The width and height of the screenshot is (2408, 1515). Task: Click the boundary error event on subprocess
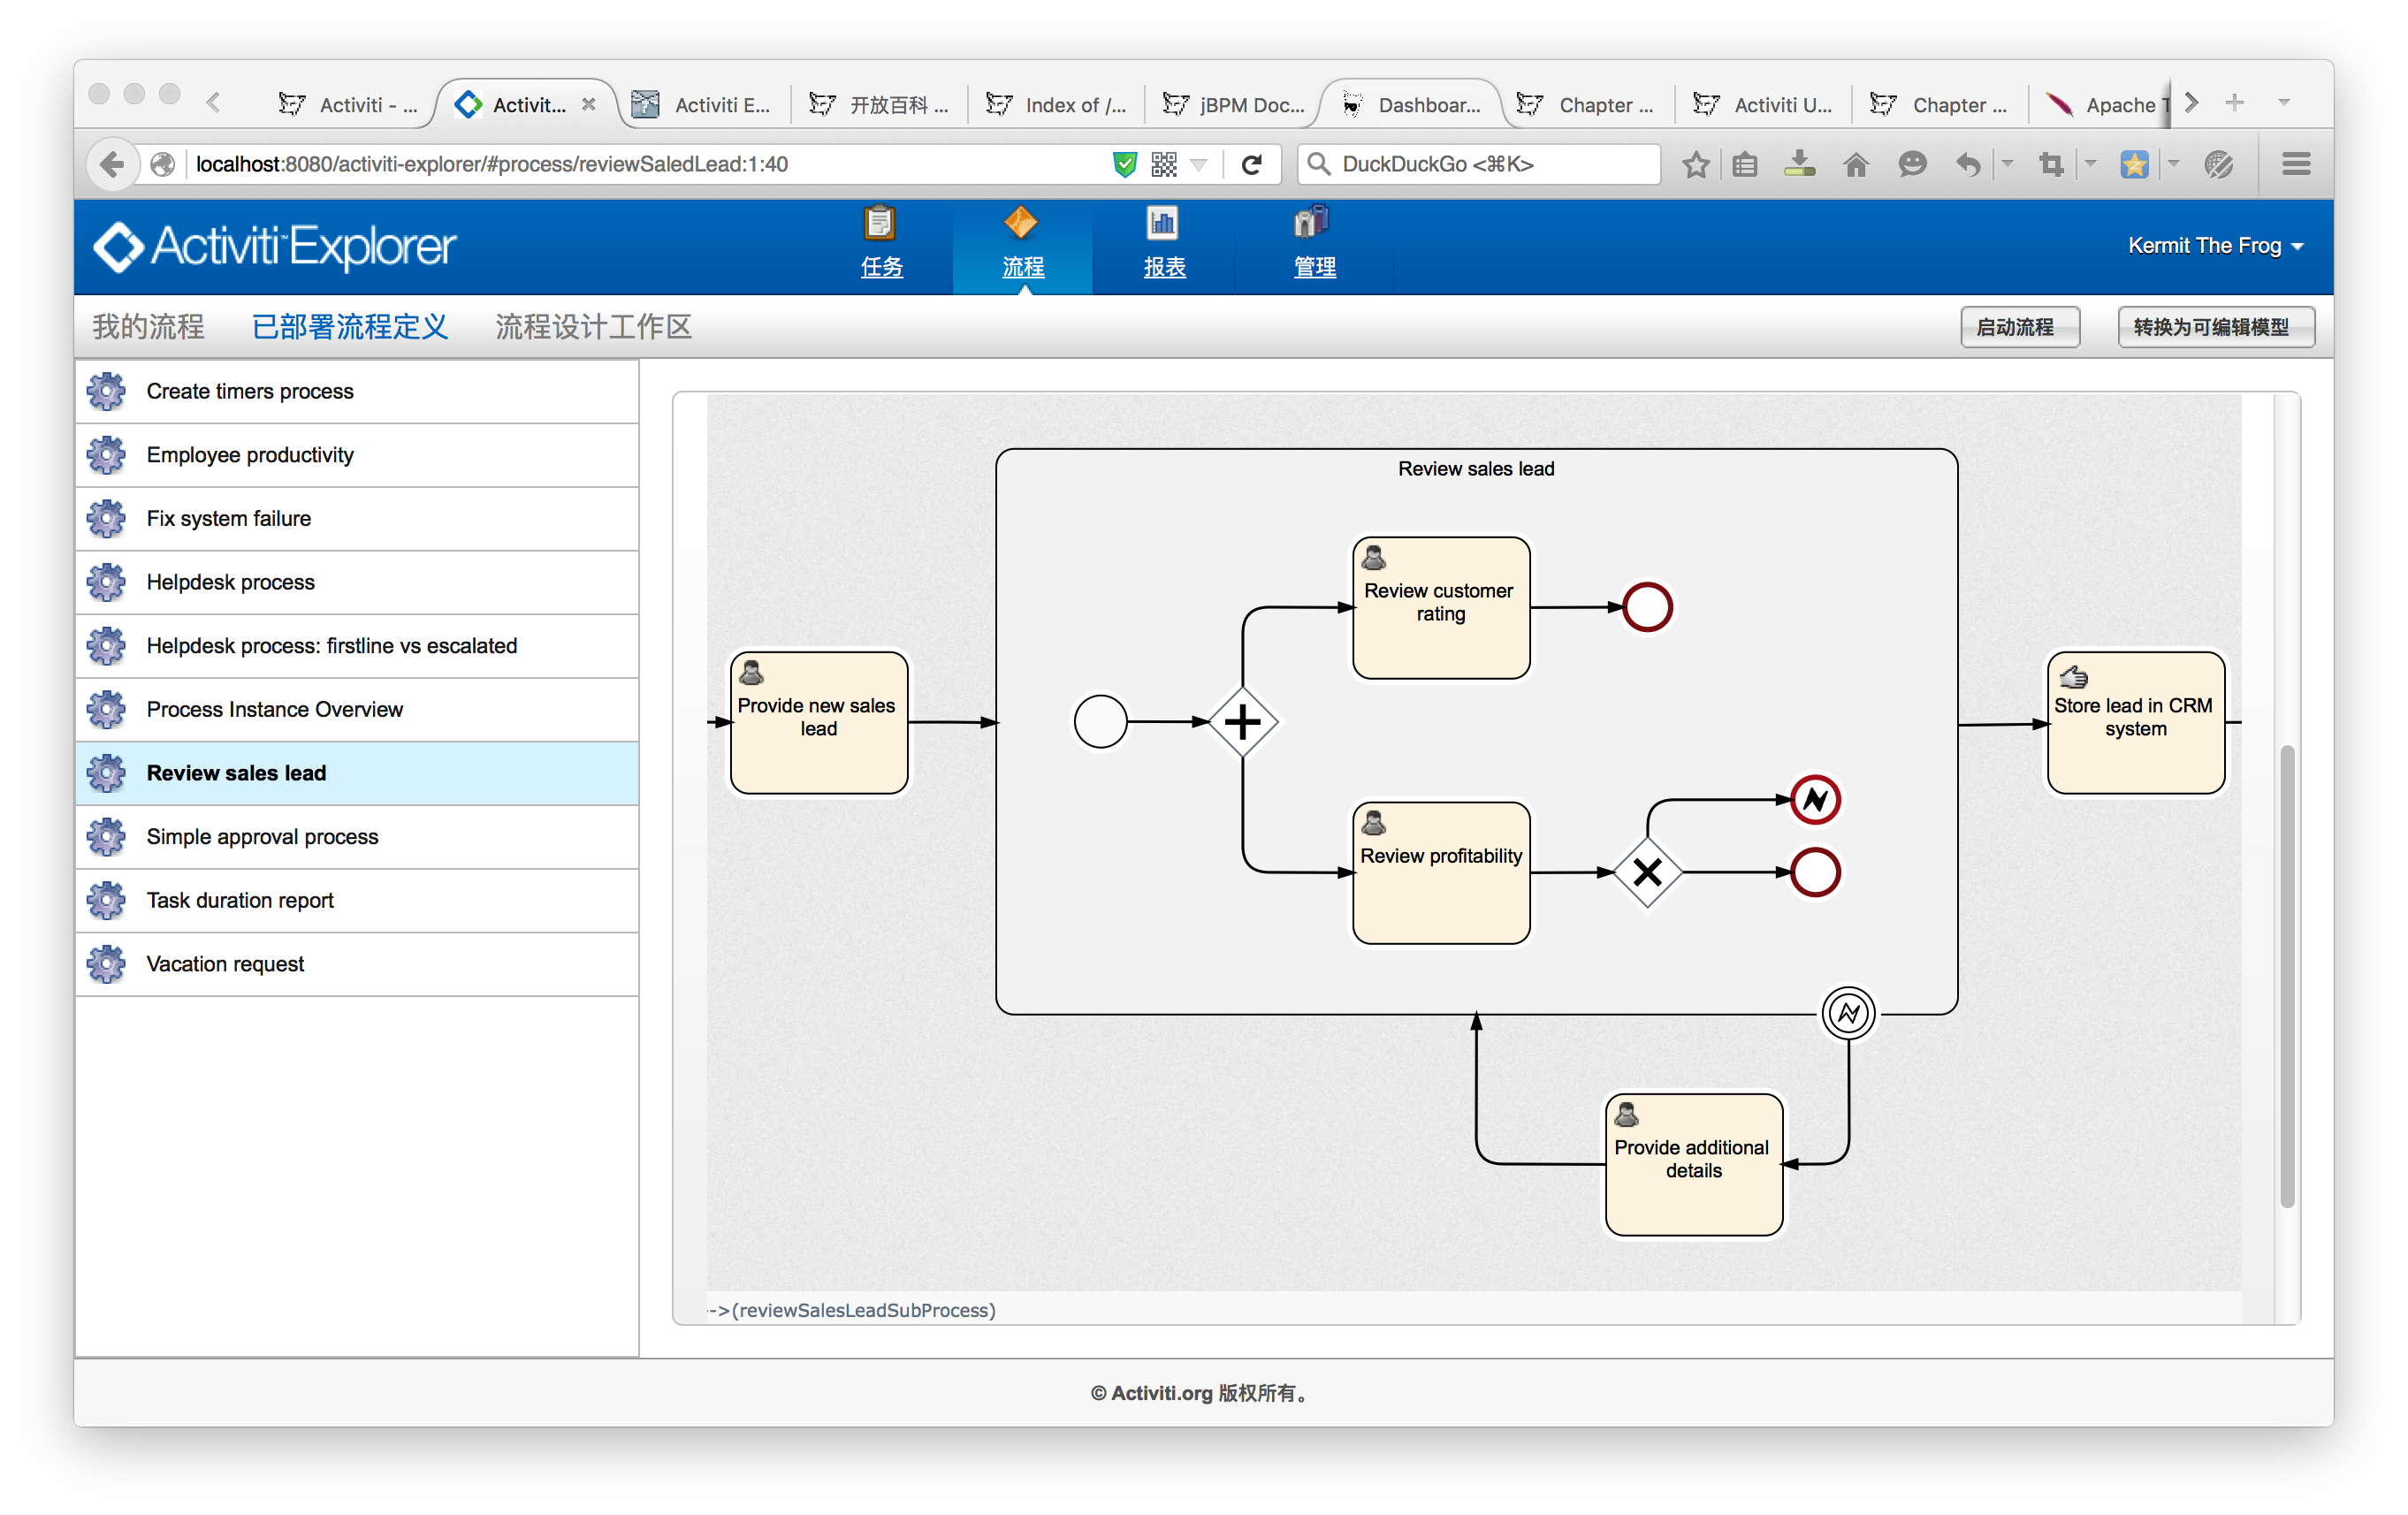tap(1848, 1013)
